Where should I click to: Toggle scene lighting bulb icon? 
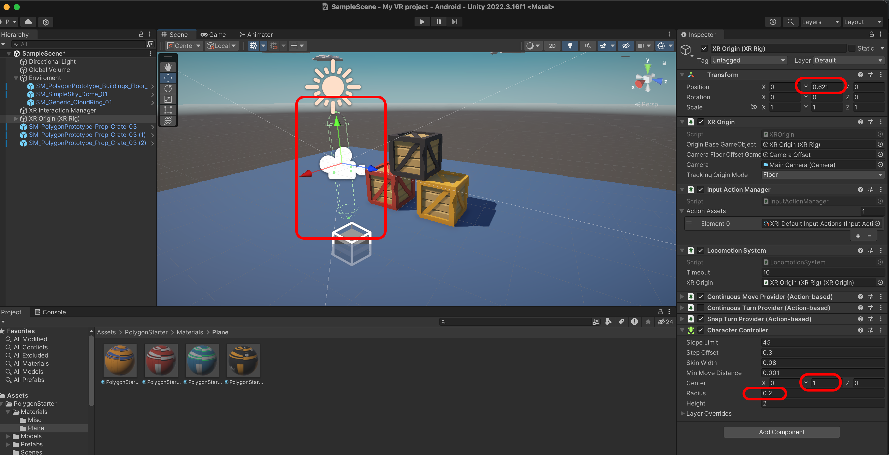point(570,45)
